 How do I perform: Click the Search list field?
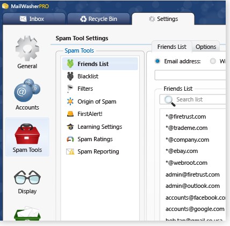pos(193,99)
